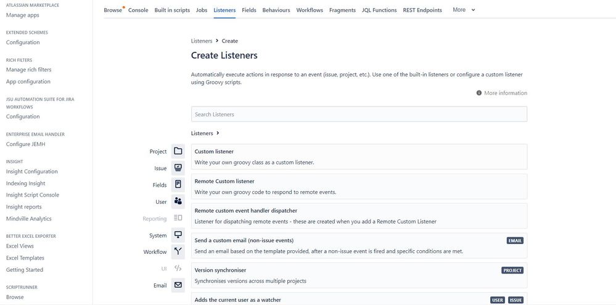The width and height of the screenshot is (616, 305).
Task: Open the Workflows tab
Action: pos(310,10)
